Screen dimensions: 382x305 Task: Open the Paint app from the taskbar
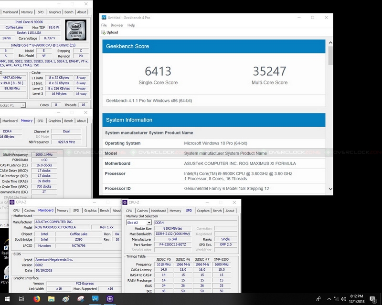pos(66,299)
